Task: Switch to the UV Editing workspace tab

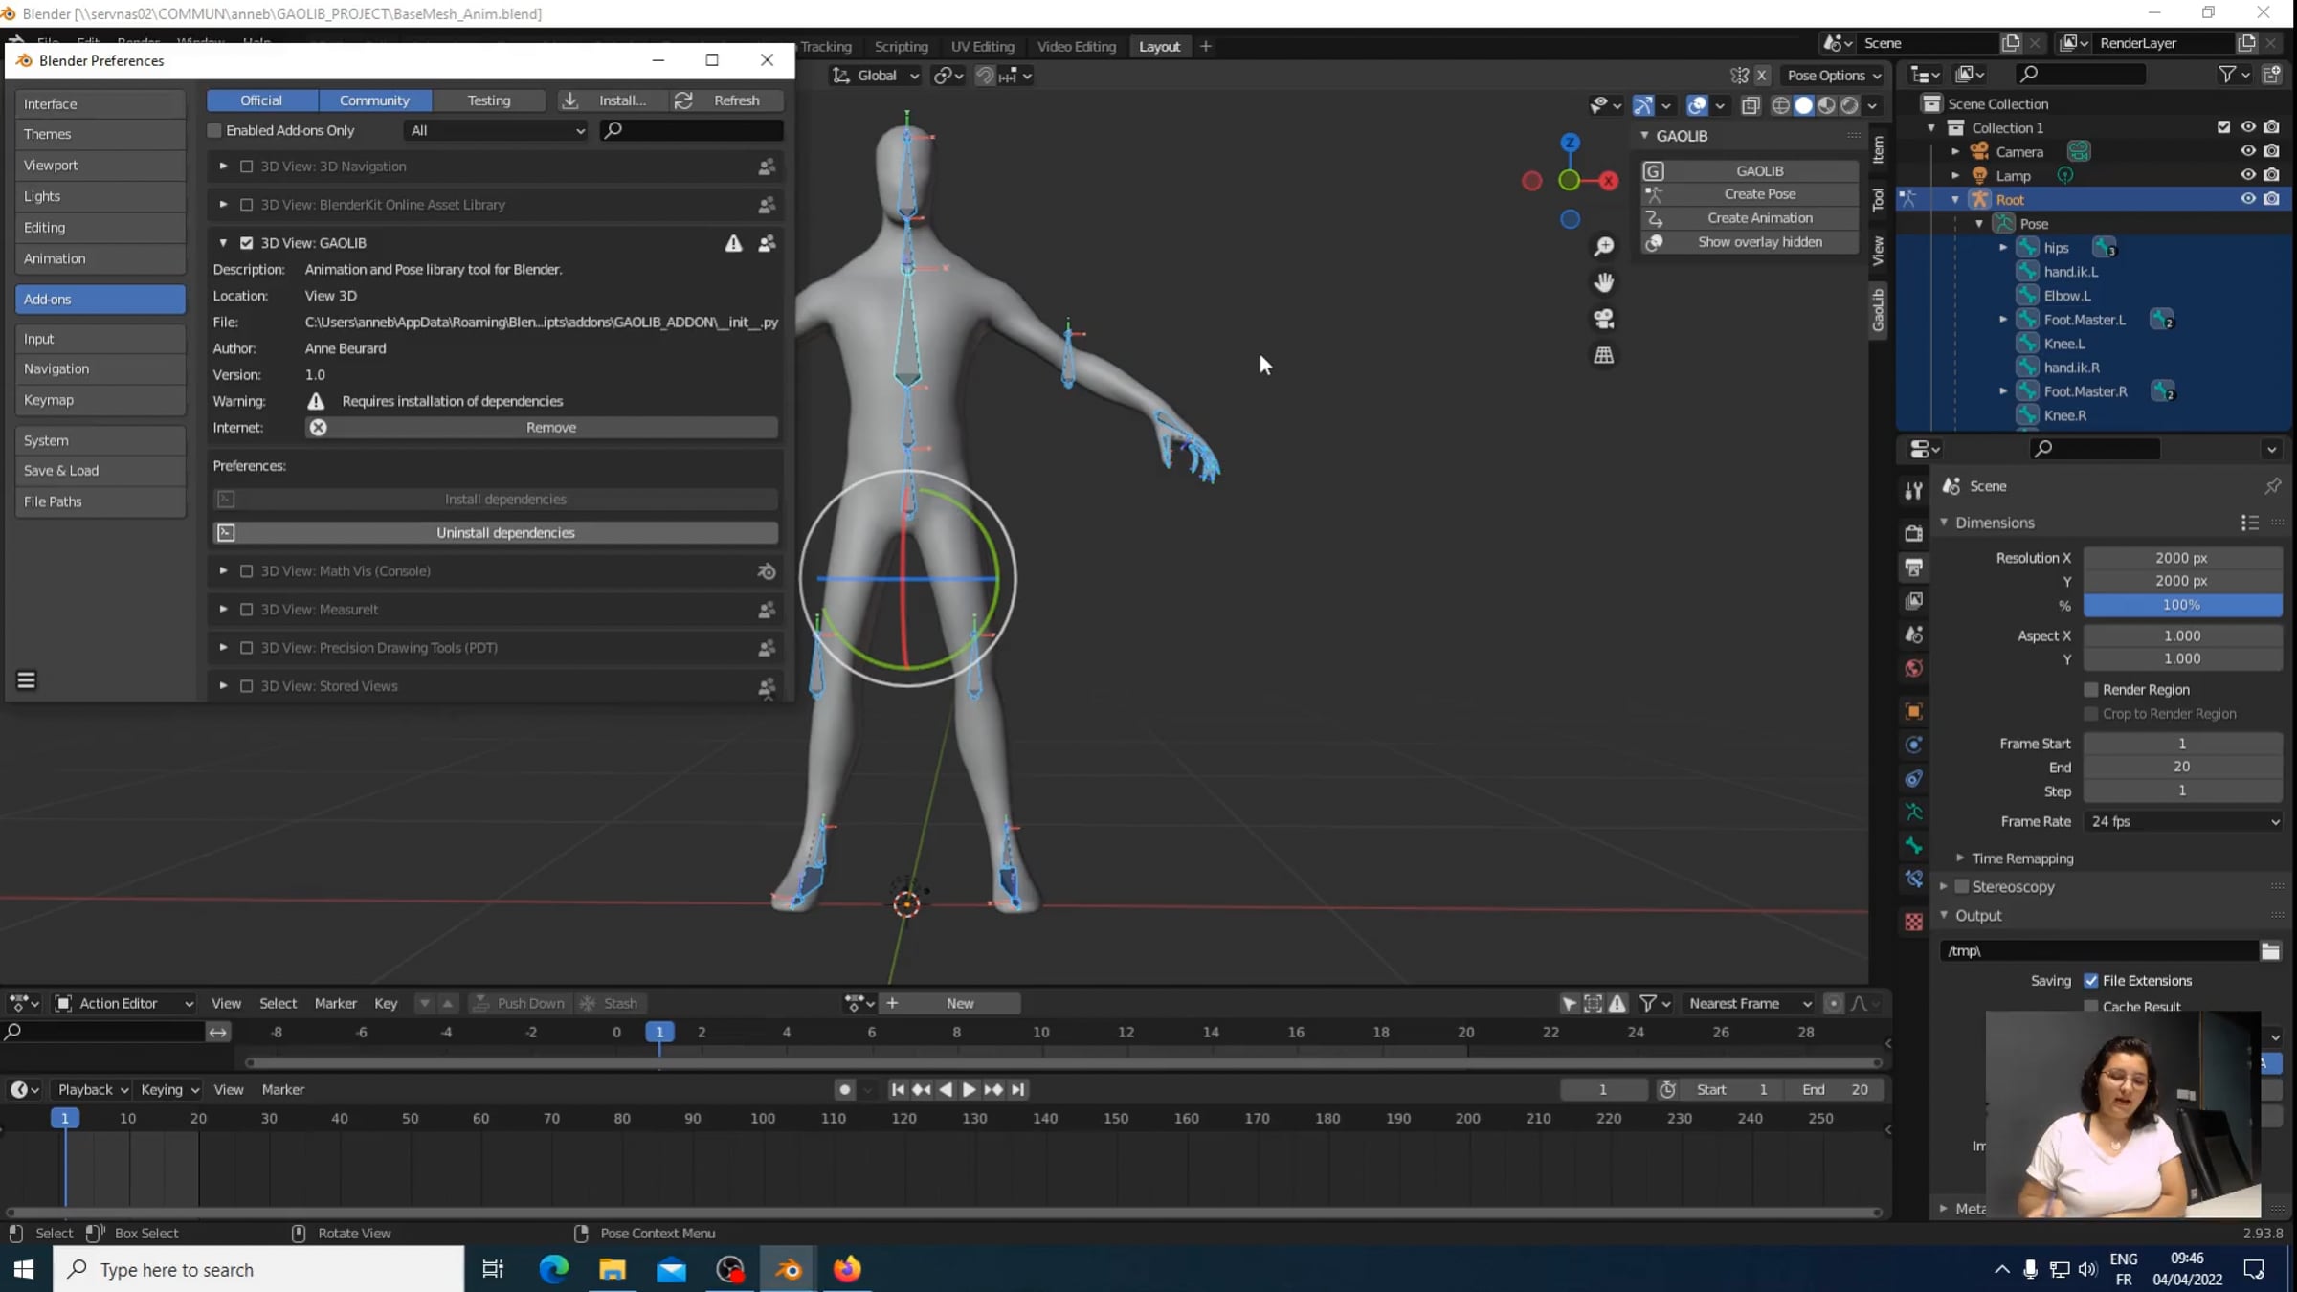Action: (982, 46)
